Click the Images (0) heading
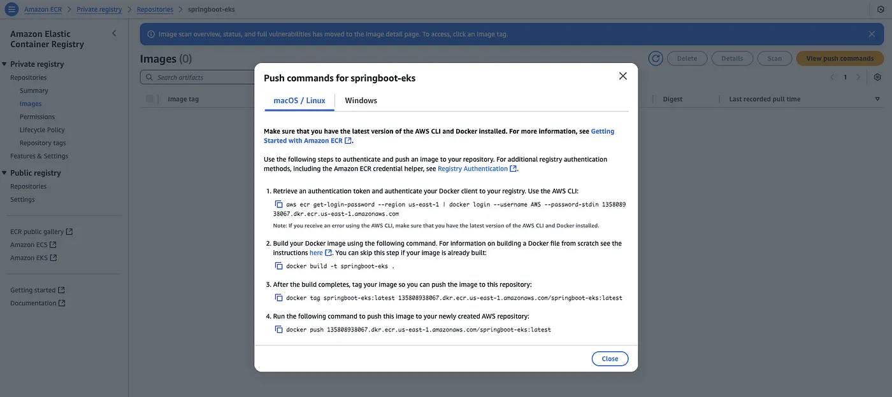The image size is (892, 397). (166, 59)
